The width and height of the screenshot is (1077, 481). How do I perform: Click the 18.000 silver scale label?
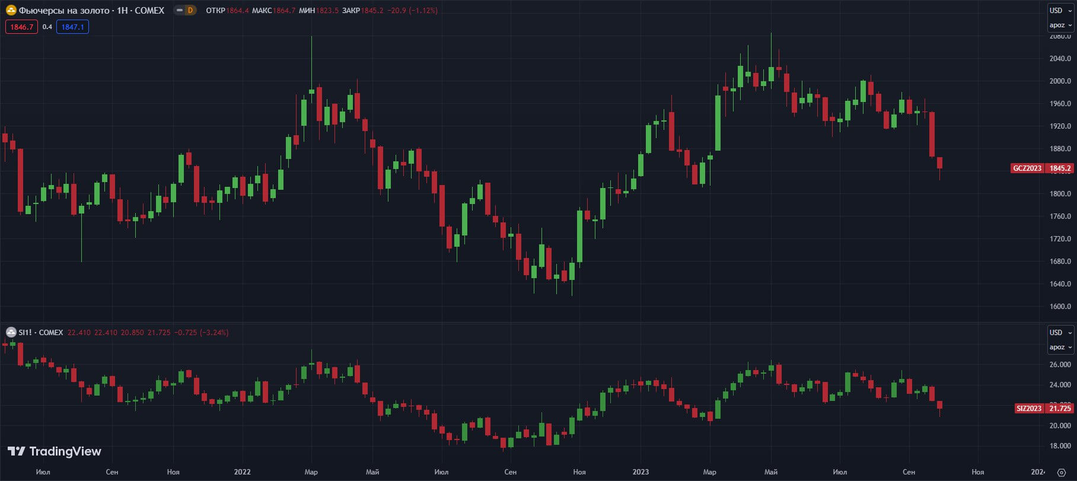[x=1060, y=445]
